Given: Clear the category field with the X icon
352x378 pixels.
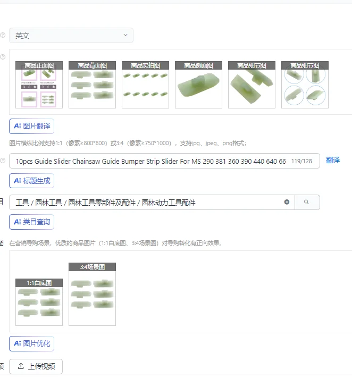Looking at the screenshot, I should [287, 202].
